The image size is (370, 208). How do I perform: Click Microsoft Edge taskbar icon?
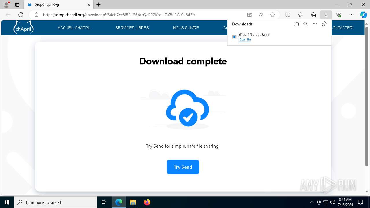[119, 202]
